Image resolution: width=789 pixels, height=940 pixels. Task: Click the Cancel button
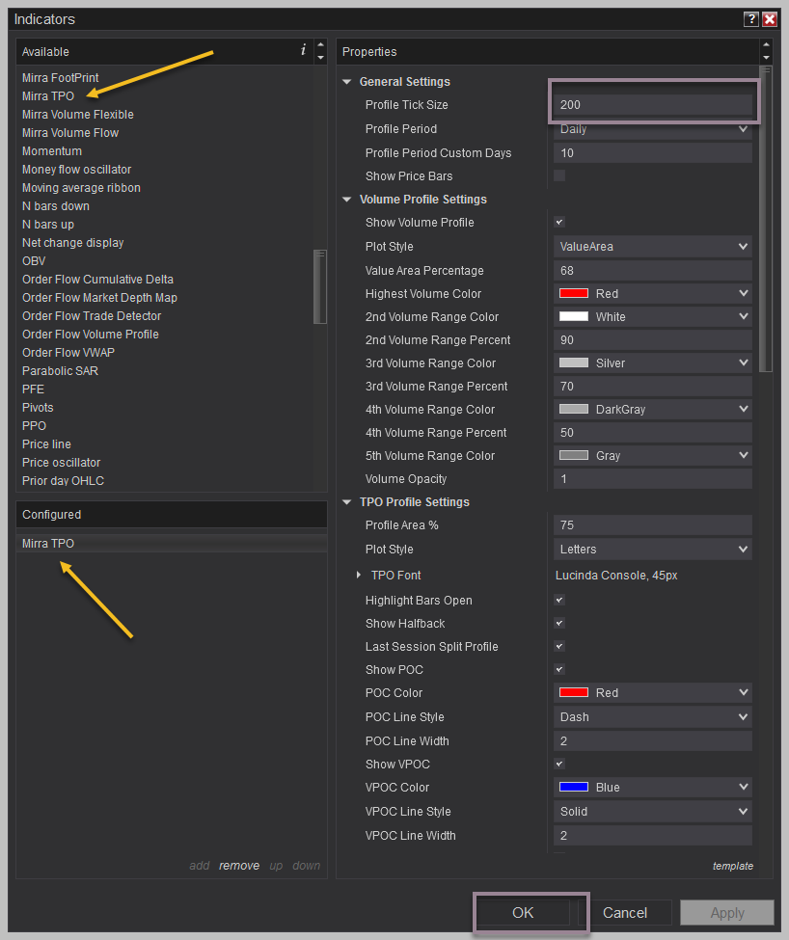pyautogui.click(x=625, y=913)
